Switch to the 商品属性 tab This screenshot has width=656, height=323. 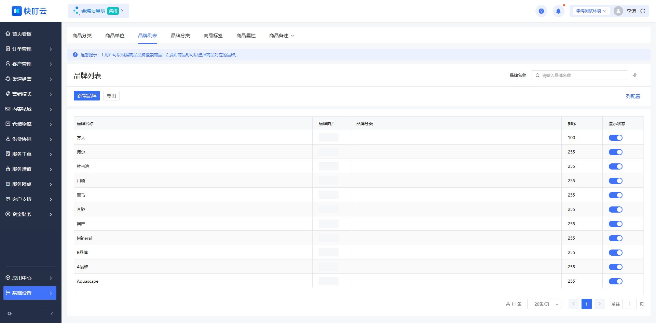point(246,36)
